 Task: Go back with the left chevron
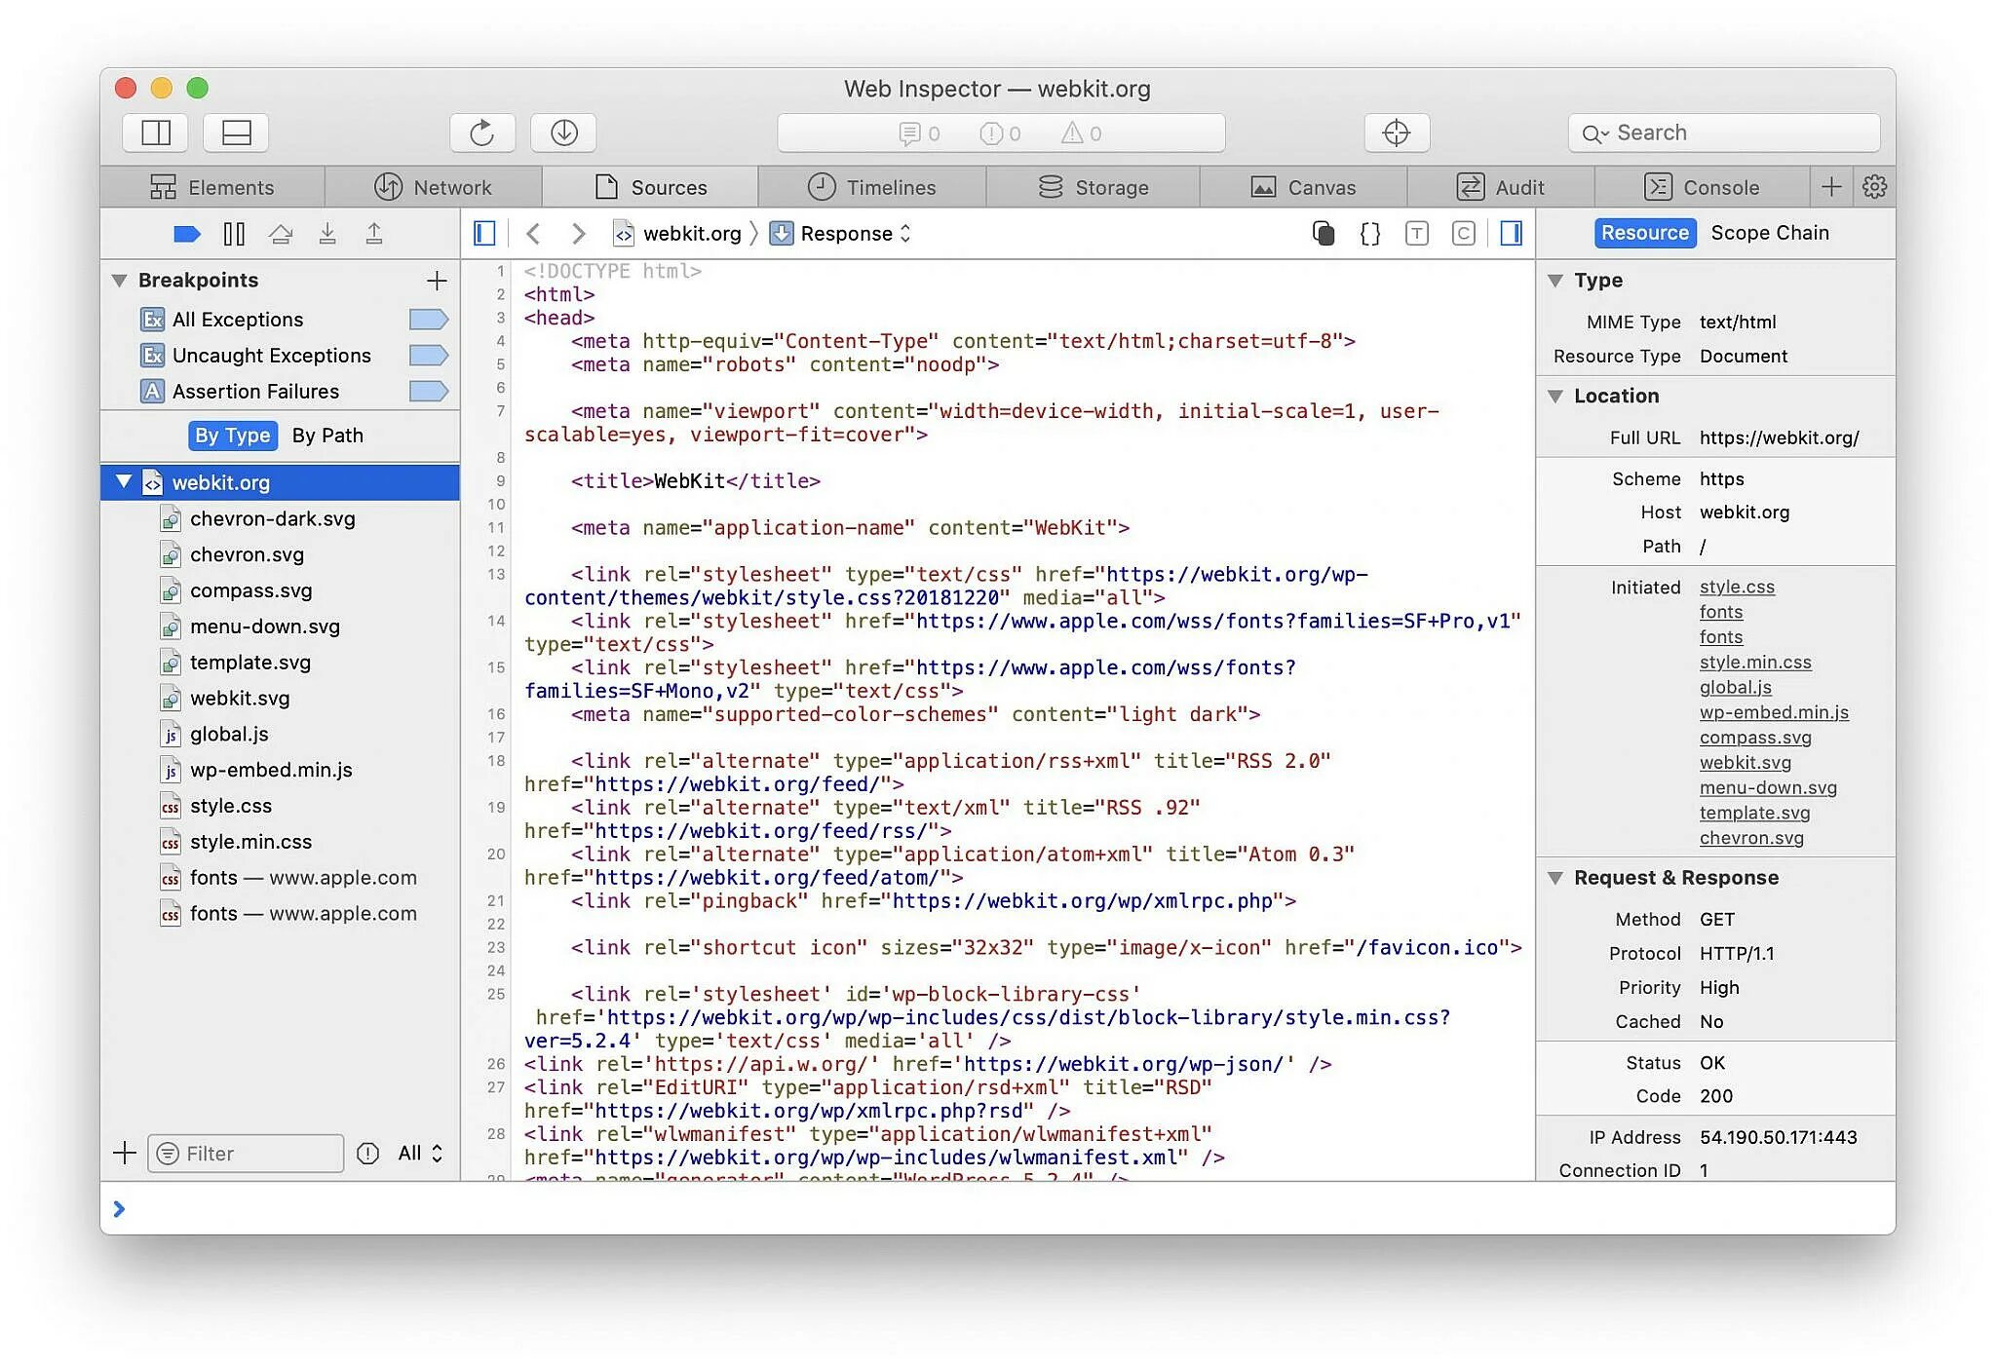click(x=532, y=234)
